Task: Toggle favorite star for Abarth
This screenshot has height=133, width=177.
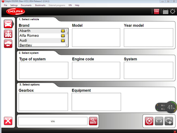Action: point(63,31)
